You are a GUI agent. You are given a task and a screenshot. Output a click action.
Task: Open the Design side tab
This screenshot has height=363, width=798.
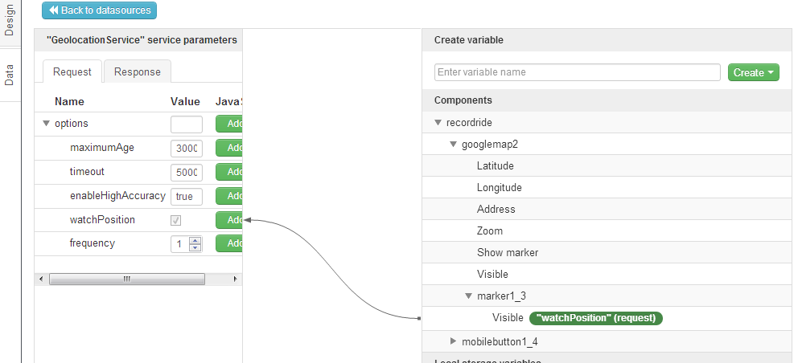pos(10,22)
